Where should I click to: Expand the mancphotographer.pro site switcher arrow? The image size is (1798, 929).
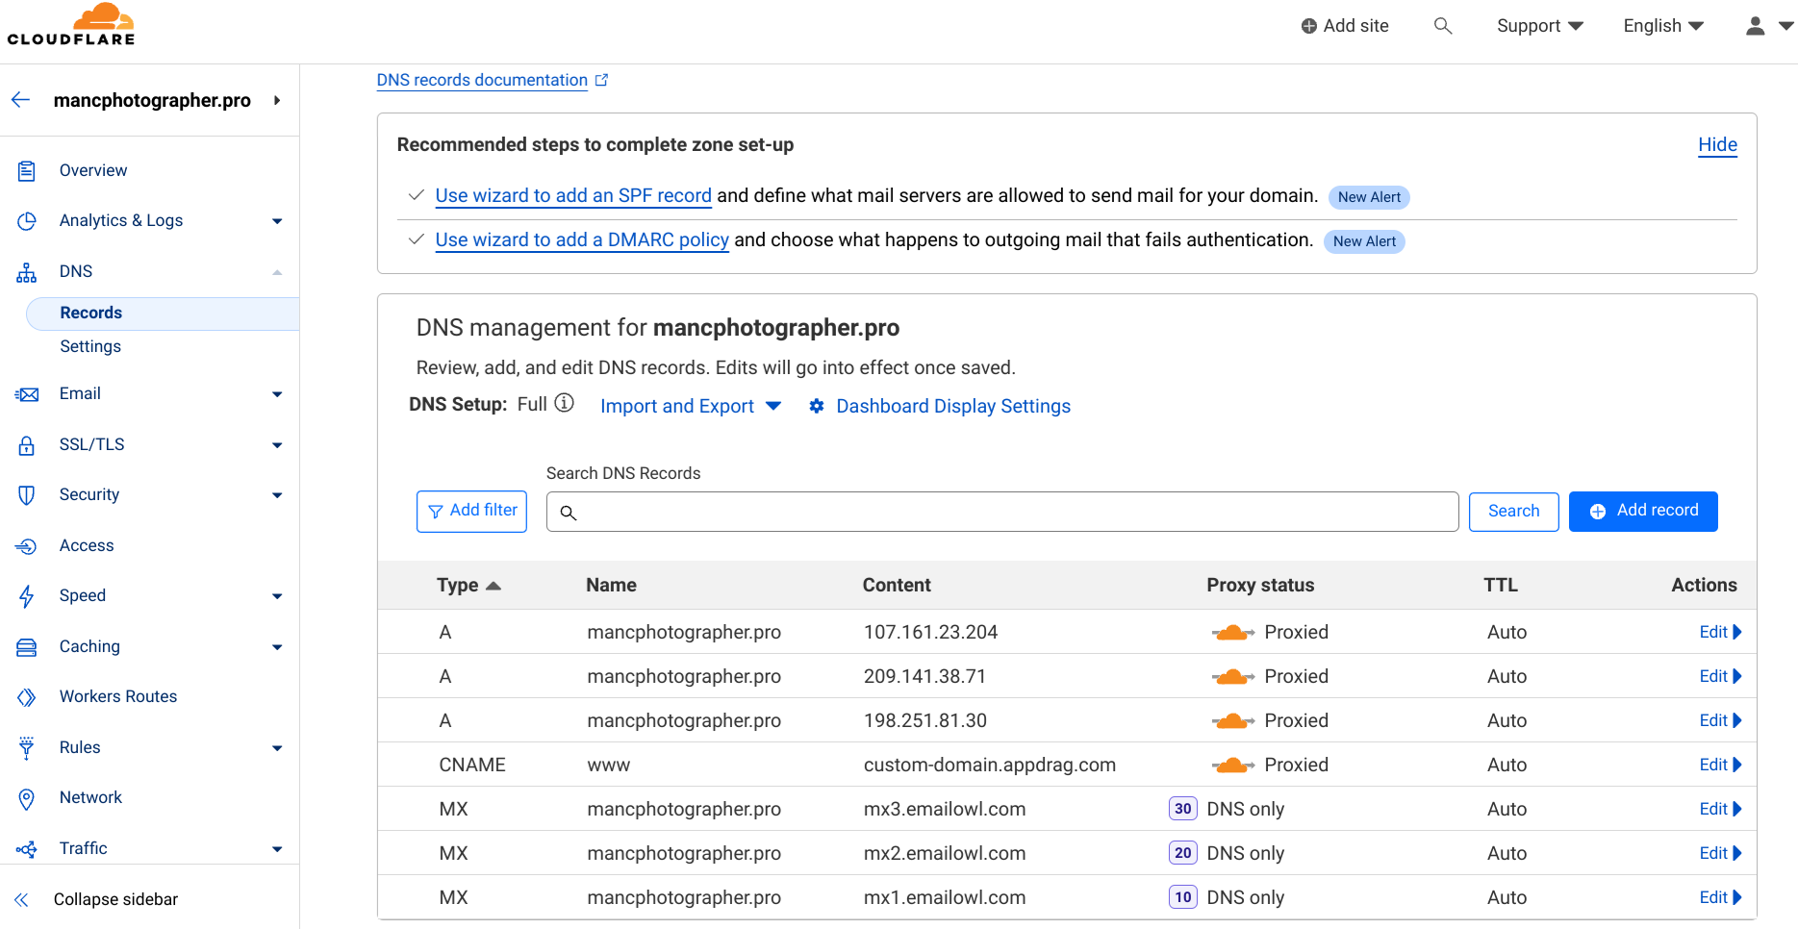[277, 100]
